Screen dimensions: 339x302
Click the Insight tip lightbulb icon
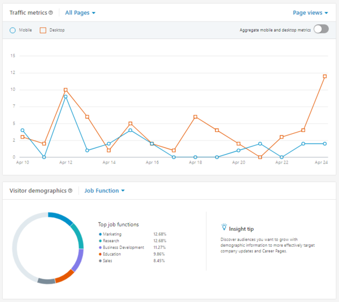tap(224, 227)
